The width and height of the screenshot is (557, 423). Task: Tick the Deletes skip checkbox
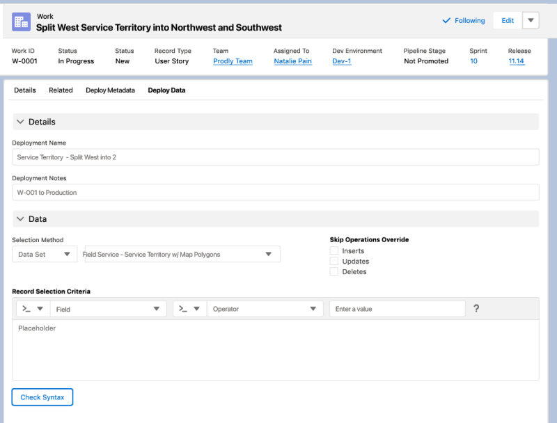(x=334, y=272)
